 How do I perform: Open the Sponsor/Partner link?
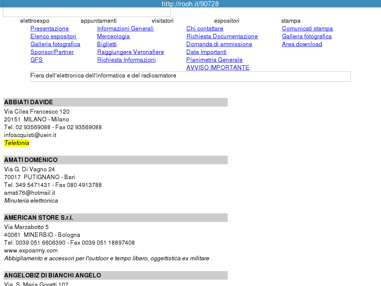pos(52,52)
